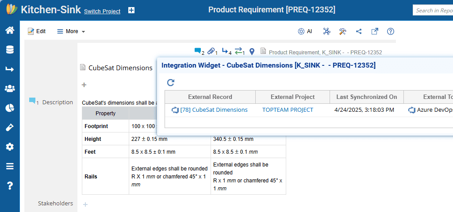Open the database repository sidebar icon
453x212 pixels.
point(10,49)
